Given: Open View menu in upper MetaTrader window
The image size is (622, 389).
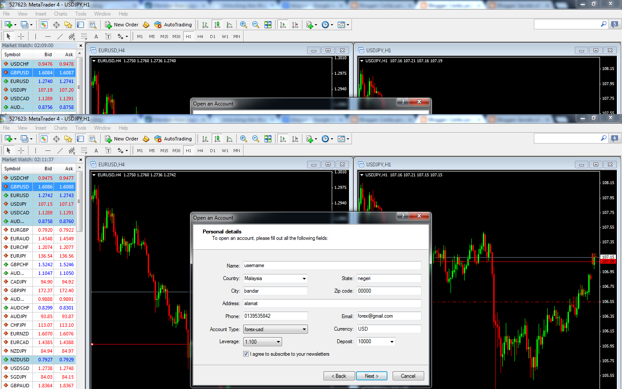Looking at the screenshot, I should (22, 14).
